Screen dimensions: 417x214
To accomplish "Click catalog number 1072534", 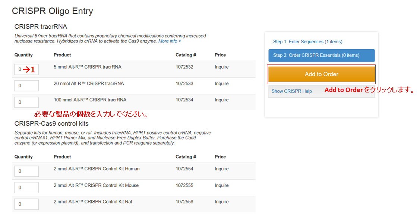I will [x=184, y=100].
